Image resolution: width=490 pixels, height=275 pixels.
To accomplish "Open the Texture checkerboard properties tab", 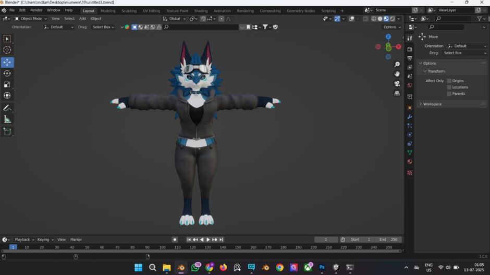I will click(x=410, y=173).
